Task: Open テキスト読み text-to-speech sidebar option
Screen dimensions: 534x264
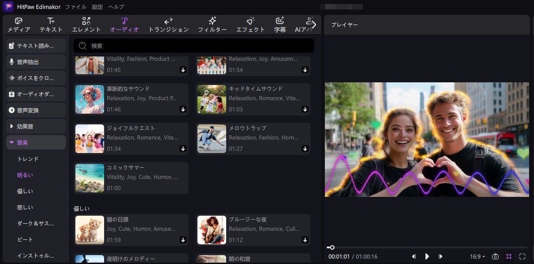Action: 36,46
